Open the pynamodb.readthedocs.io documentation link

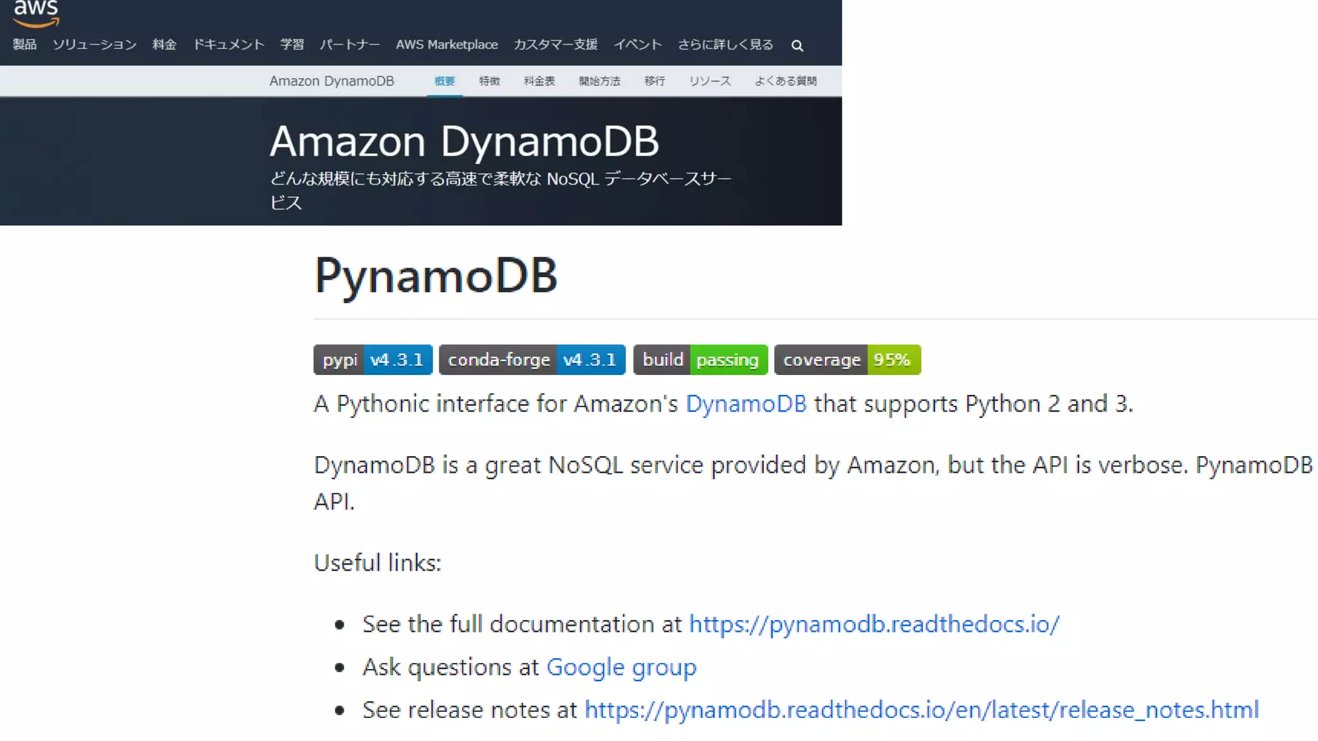point(873,624)
